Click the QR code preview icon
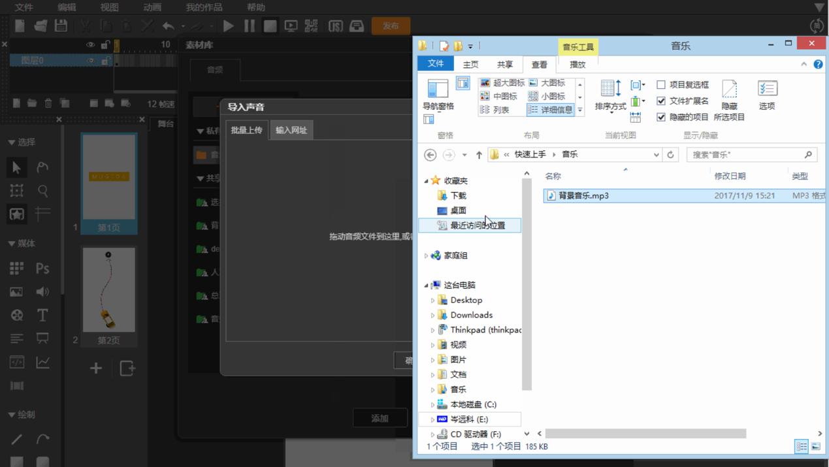 [312, 26]
